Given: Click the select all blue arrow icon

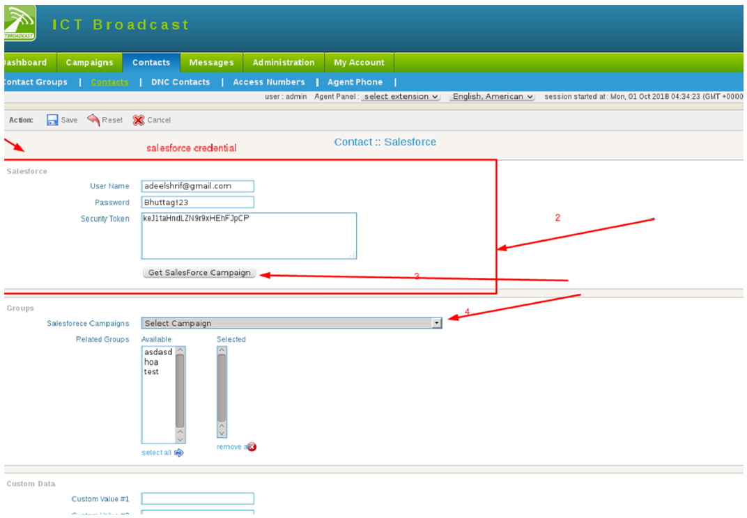Looking at the screenshot, I should [178, 453].
